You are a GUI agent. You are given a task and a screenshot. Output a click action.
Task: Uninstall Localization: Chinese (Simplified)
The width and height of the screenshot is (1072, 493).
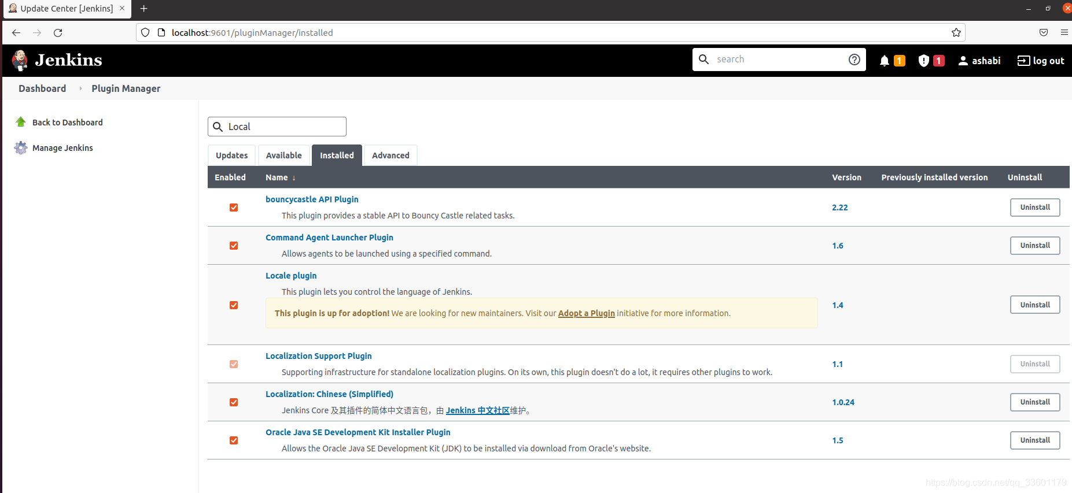(x=1035, y=402)
